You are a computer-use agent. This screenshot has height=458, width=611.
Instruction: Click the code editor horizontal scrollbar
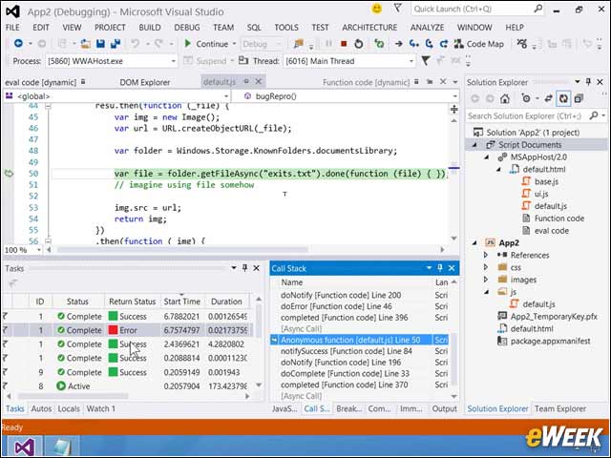(183, 249)
